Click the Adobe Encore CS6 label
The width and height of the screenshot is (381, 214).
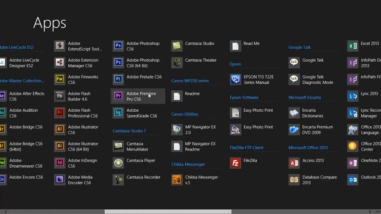26,177
